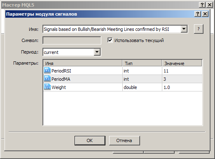Click the Тип column header
Image resolution: width=215 pixels, height=159 pixels.
coord(142,63)
